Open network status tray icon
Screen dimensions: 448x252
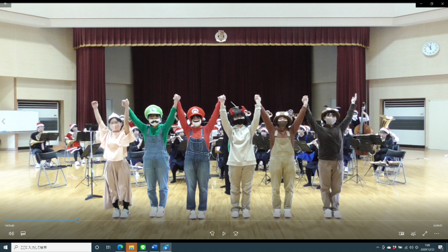(406, 247)
